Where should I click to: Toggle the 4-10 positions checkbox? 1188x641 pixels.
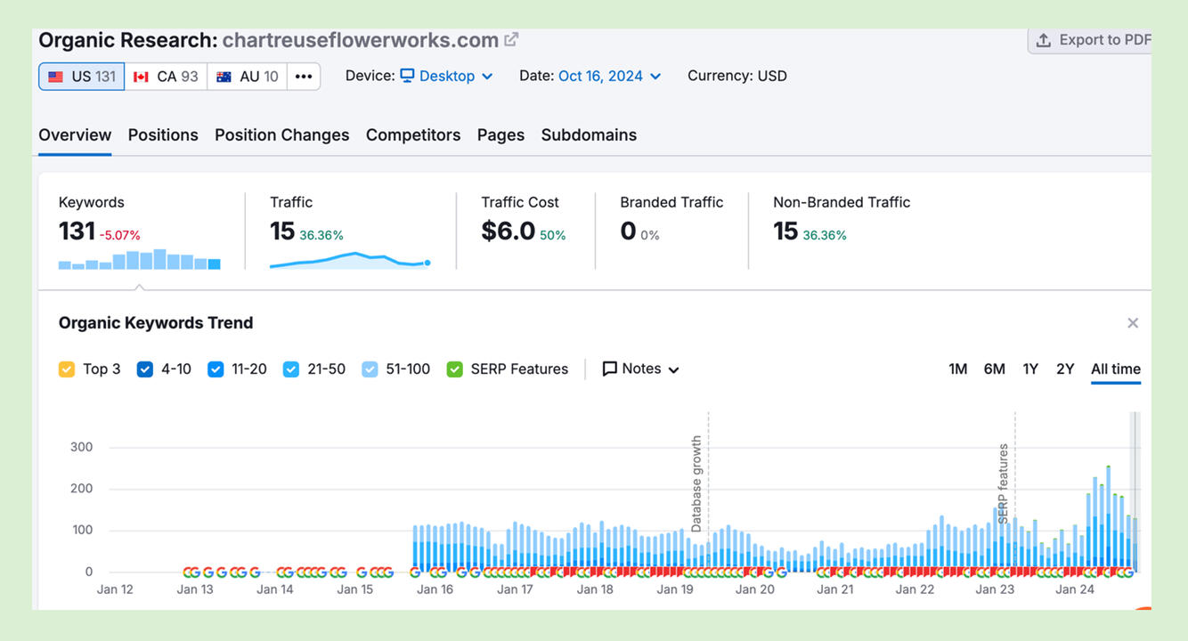pyautogui.click(x=145, y=369)
